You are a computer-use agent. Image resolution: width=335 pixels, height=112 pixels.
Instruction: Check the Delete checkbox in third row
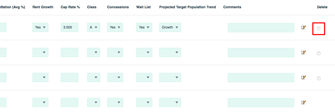[319, 78]
